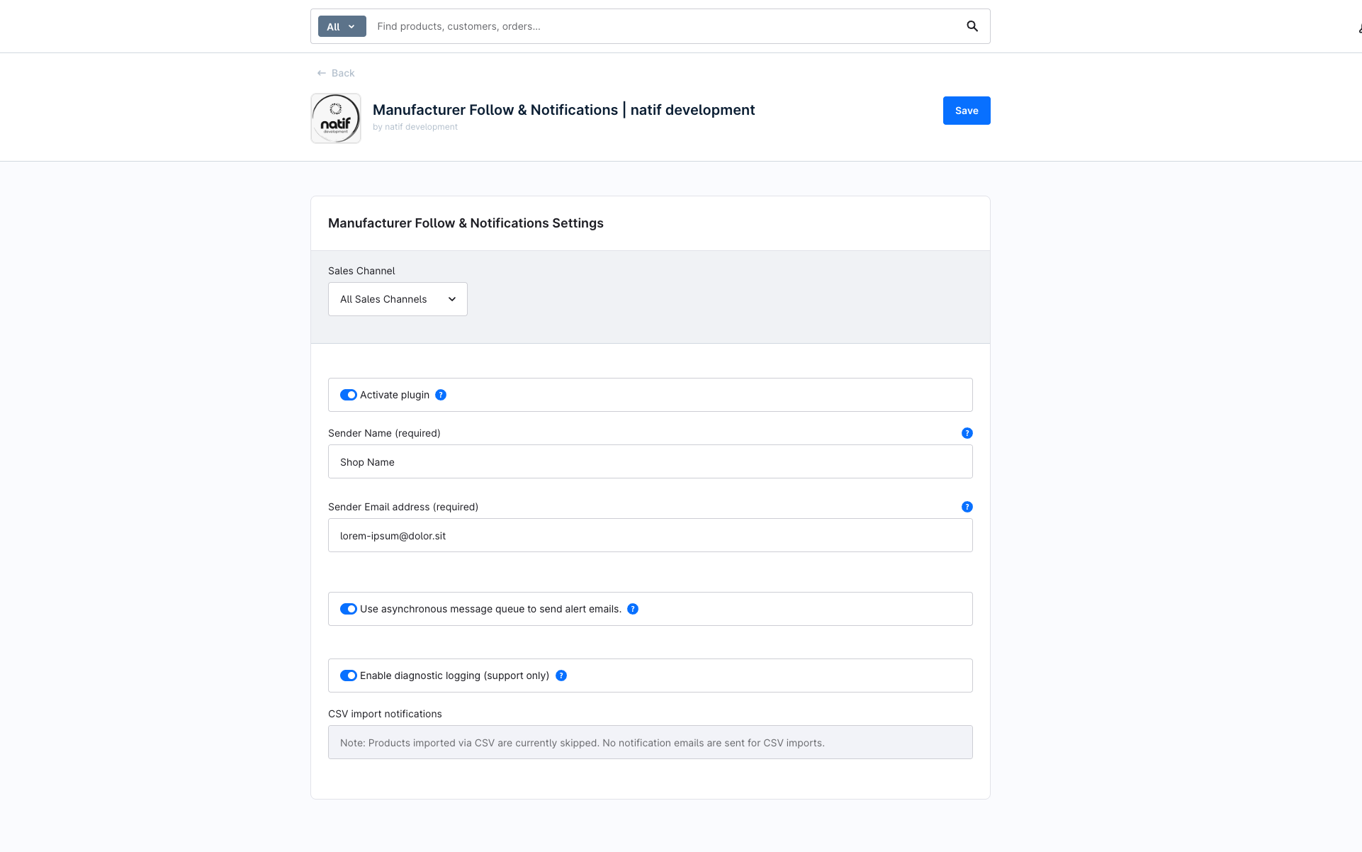
Task: Click the search magnifier icon
Action: tap(972, 26)
